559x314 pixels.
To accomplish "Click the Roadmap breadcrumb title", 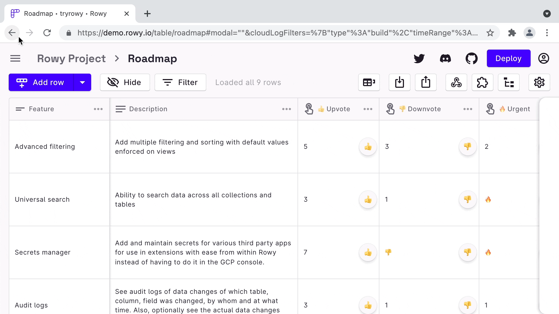I will coord(152,59).
